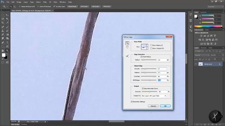Enable the Show Radius checkbox
Viewport: 225px width, 126px height.
tap(151, 45)
